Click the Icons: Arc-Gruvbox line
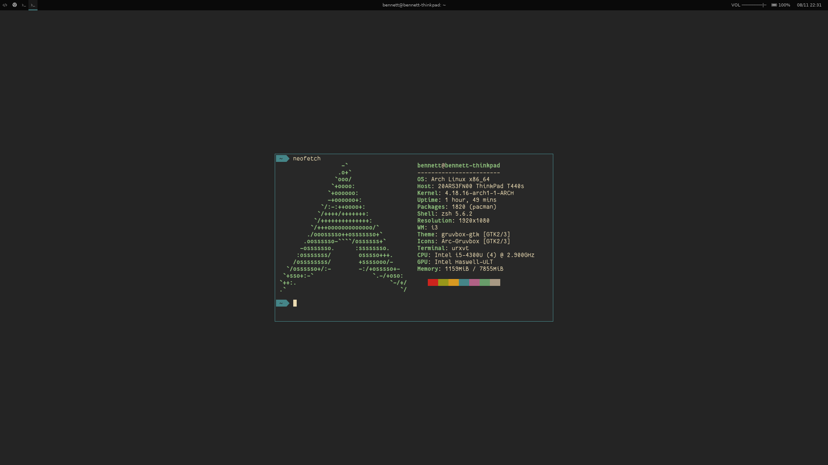This screenshot has width=828, height=465. point(464,241)
